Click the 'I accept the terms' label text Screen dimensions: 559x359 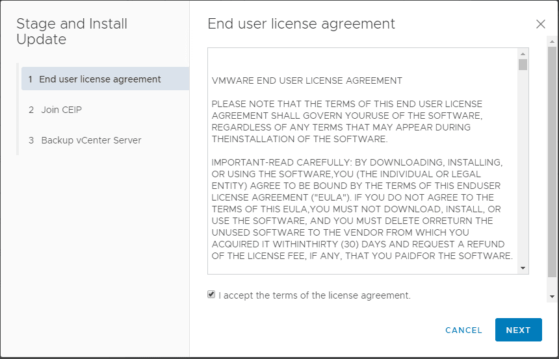point(315,295)
